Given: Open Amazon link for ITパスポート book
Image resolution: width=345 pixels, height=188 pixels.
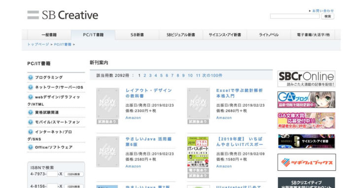Looking at the screenshot, I should click(224, 166).
